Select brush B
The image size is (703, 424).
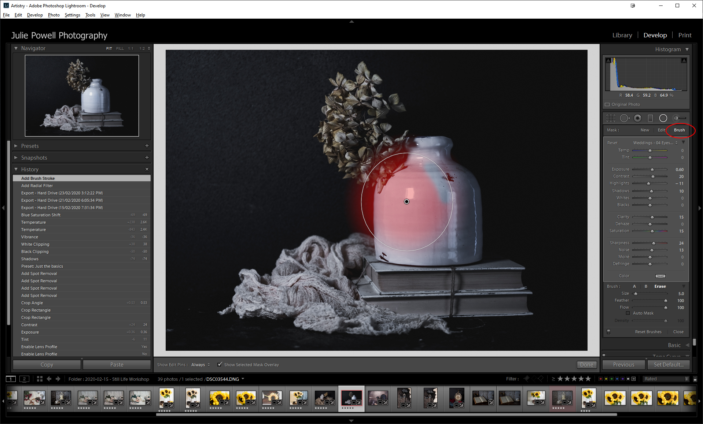coord(646,286)
